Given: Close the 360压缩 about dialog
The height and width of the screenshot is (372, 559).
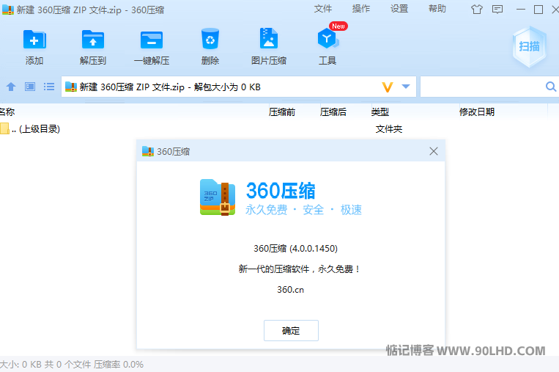Looking at the screenshot, I should tap(434, 151).
